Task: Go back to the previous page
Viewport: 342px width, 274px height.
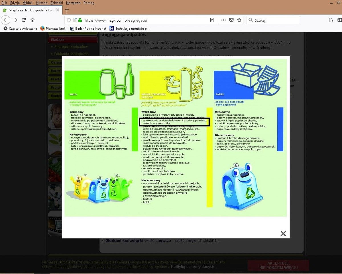Action: click(5, 20)
